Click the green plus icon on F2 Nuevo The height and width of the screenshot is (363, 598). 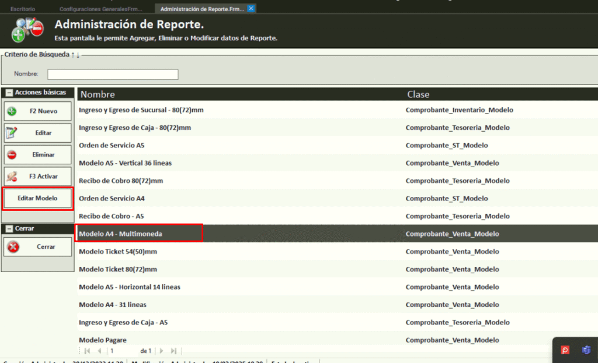(12, 111)
